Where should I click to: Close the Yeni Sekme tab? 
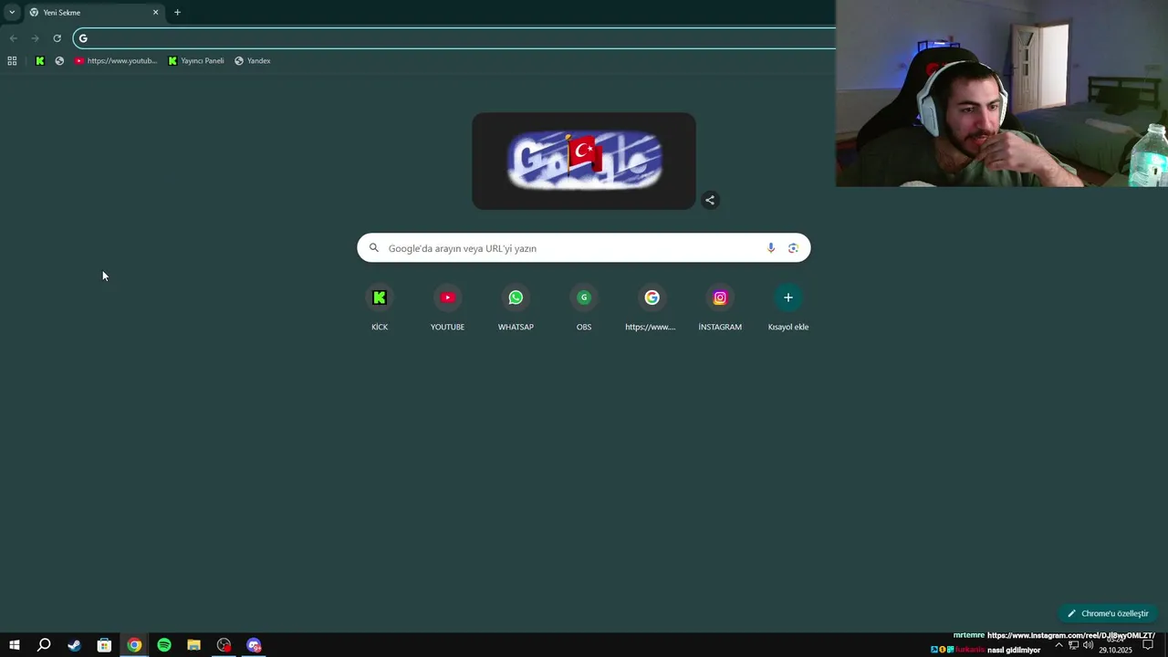tap(155, 13)
